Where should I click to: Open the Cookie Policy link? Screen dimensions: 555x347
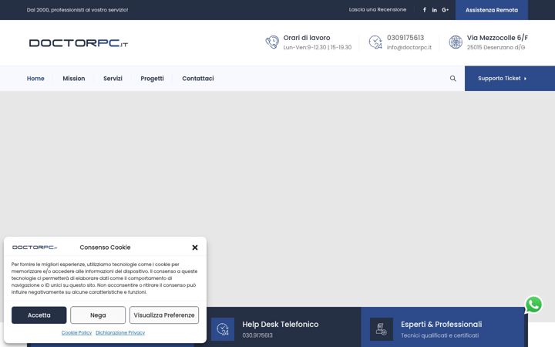[76, 332]
